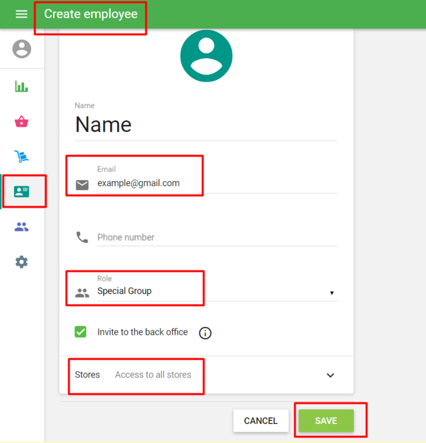Select the Employees ID card icon
Image resolution: width=426 pixels, height=443 pixels.
click(22, 191)
